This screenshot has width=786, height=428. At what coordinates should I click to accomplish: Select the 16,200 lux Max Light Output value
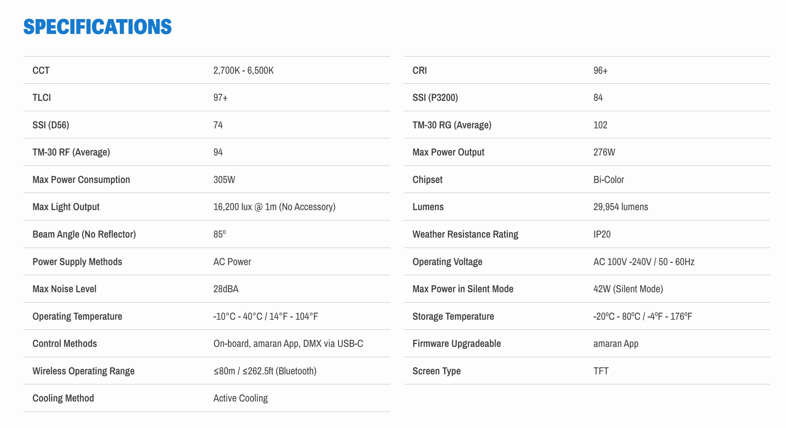[x=274, y=207]
